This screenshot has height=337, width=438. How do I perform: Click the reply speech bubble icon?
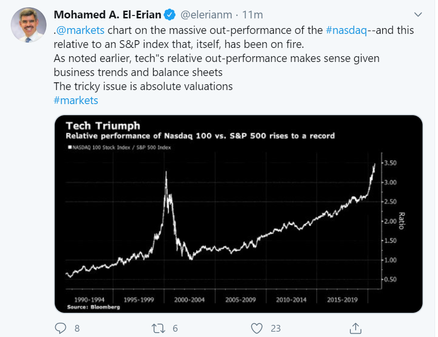click(x=60, y=328)
